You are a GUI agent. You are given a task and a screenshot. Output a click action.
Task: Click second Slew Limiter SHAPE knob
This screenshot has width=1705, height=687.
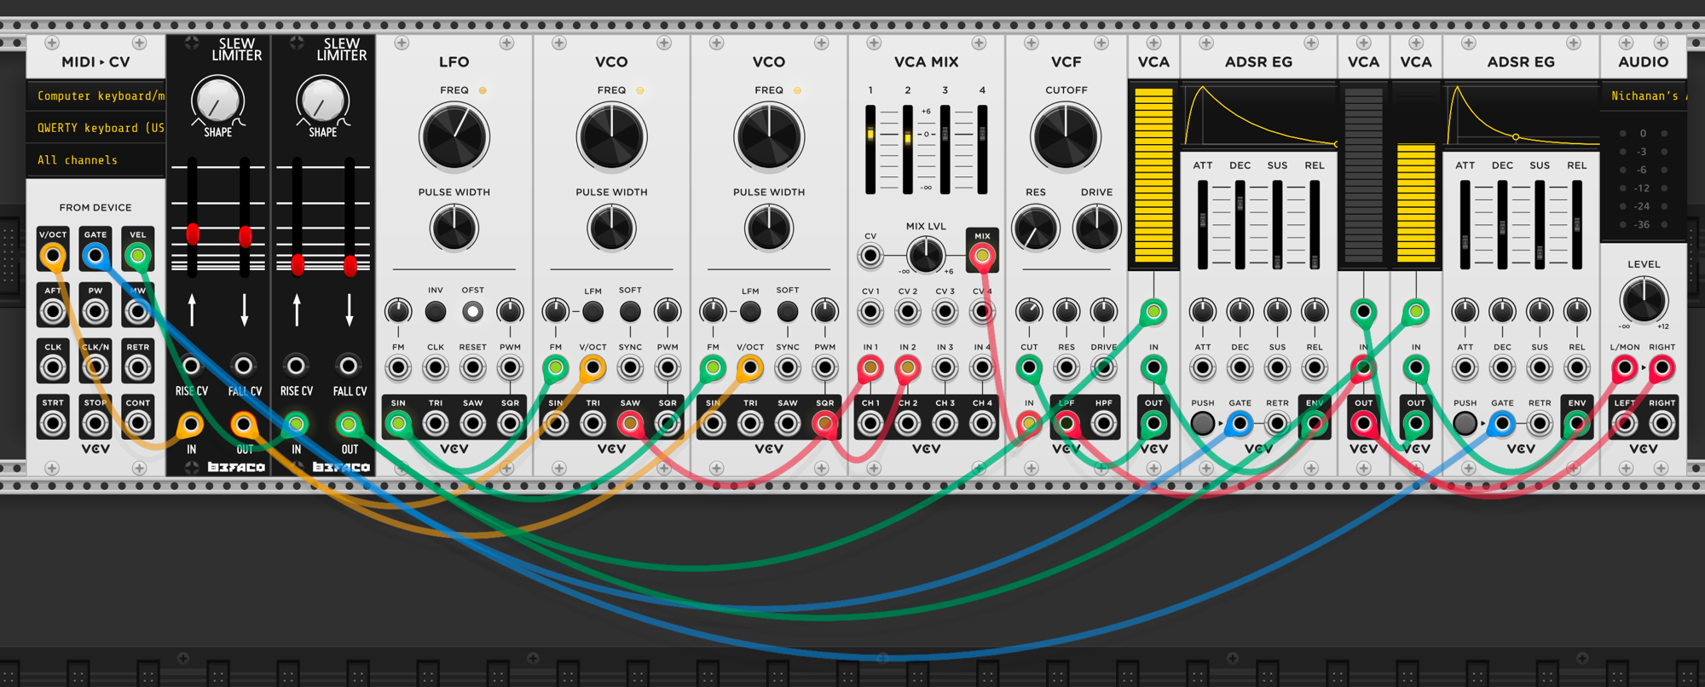tap(322, 101)
